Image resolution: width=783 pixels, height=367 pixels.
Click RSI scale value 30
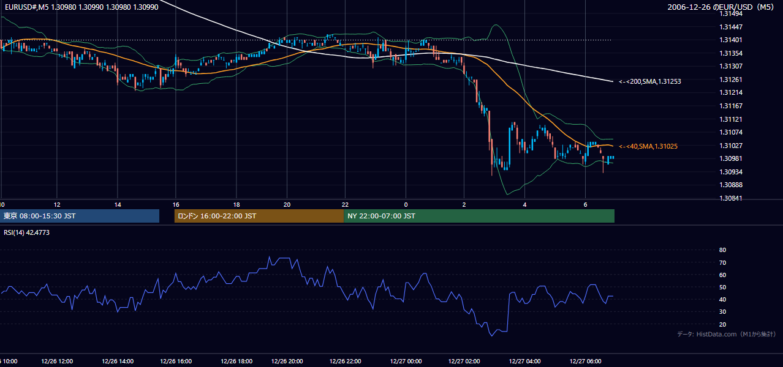(722, 312)
